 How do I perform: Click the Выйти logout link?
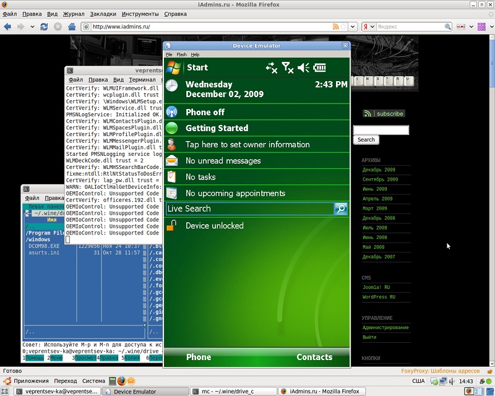tap(369, 337)
